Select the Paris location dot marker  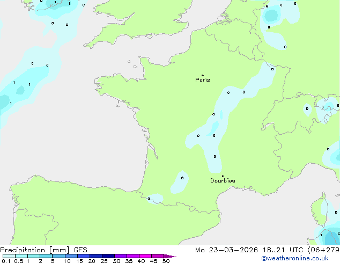tap(203, 75)
